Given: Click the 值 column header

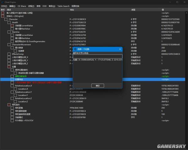Looking at the screenshot, I should pos(163,10).
